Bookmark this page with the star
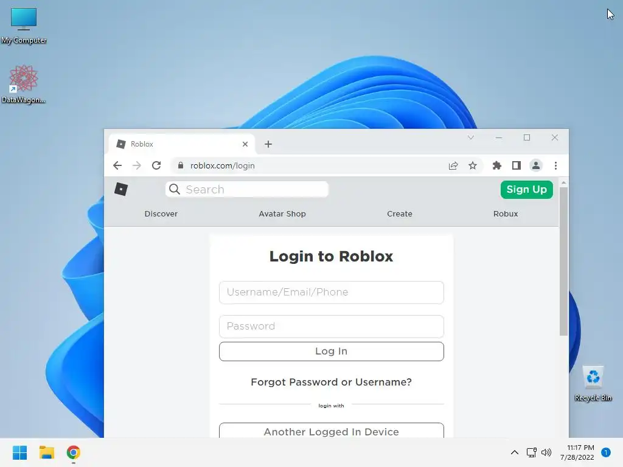 (x=472, y=165)
